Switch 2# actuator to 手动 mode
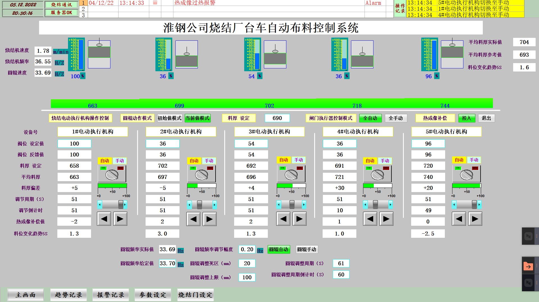Screen dimensions: 539x302 [x=209, y=161]
